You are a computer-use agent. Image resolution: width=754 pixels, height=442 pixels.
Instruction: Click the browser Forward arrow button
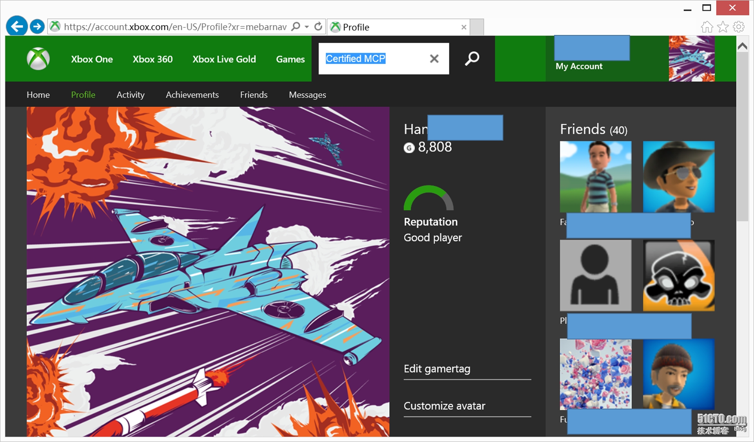(x=37, y=26)
